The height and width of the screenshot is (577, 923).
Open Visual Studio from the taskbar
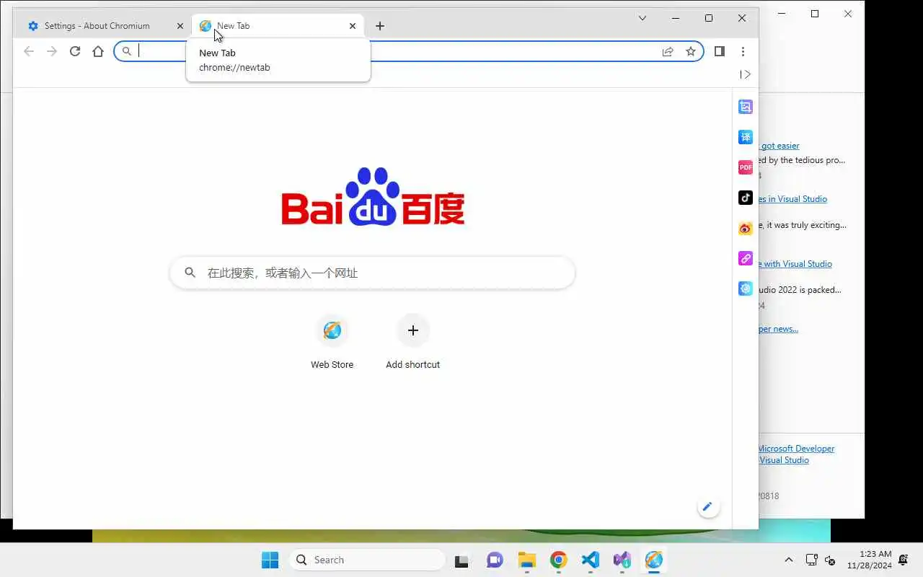click(x=622, y=560)
